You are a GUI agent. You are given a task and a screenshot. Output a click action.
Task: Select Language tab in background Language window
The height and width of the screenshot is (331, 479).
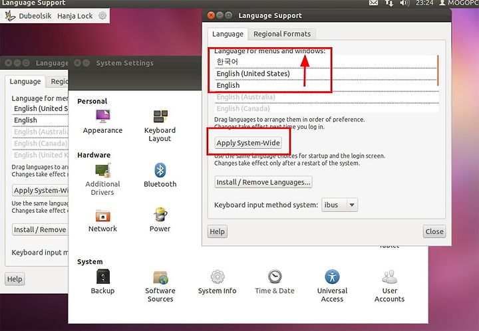point(25,82)
